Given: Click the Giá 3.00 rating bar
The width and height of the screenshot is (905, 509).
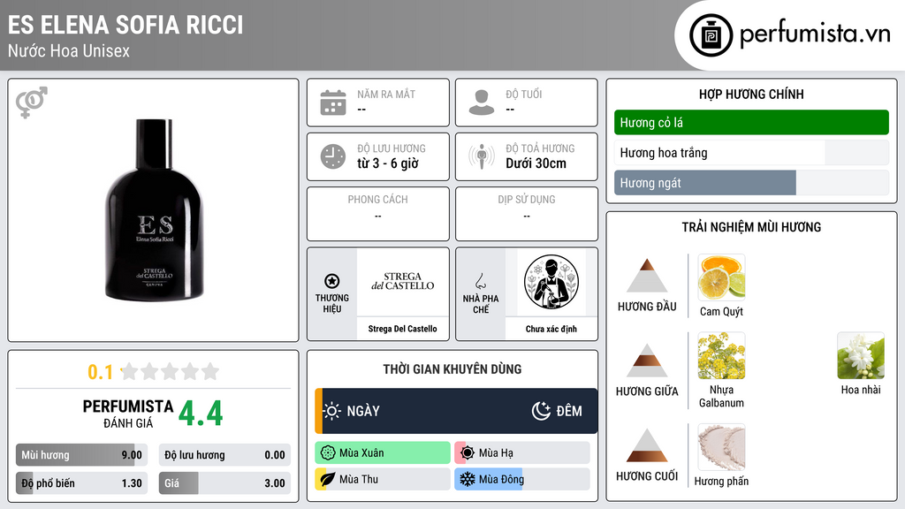Looking at the screenshot, I should [224, 483].
